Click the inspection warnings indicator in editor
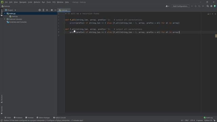Screen dimensions: 217x122 coord(209,14)
